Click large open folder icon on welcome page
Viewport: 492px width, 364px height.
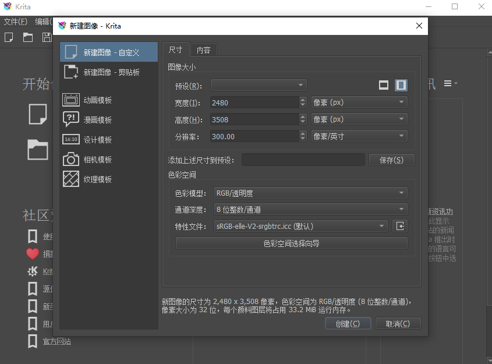pyautogui.click(x=38, y=150)
